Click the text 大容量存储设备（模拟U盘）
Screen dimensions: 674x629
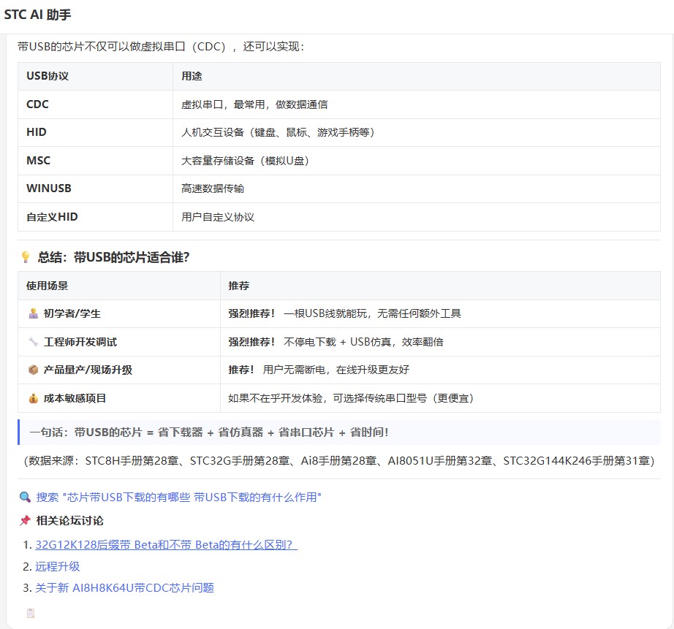[245, 160]
